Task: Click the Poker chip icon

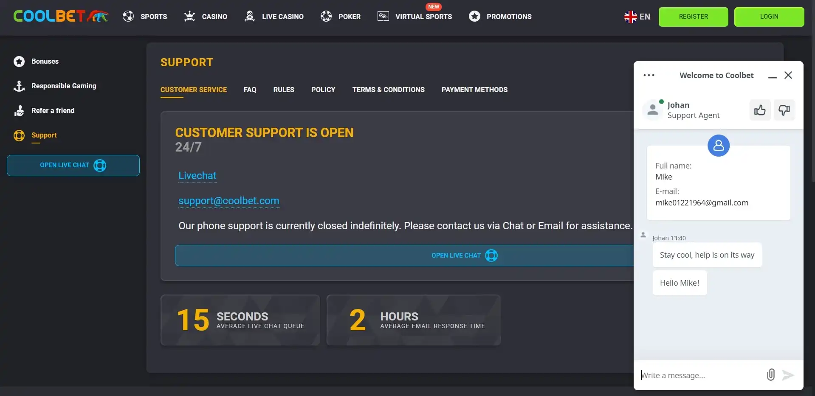Action: (x=326, y=17)
